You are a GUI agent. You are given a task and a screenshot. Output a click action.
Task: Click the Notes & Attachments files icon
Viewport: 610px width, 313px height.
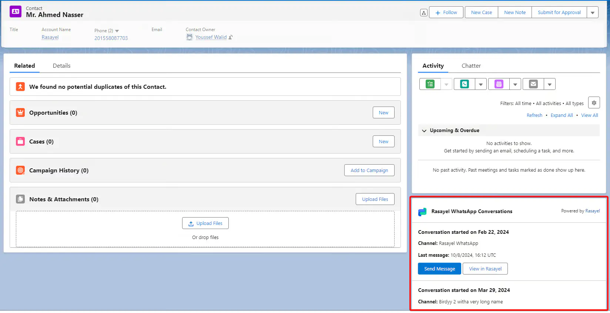[20, 199]
